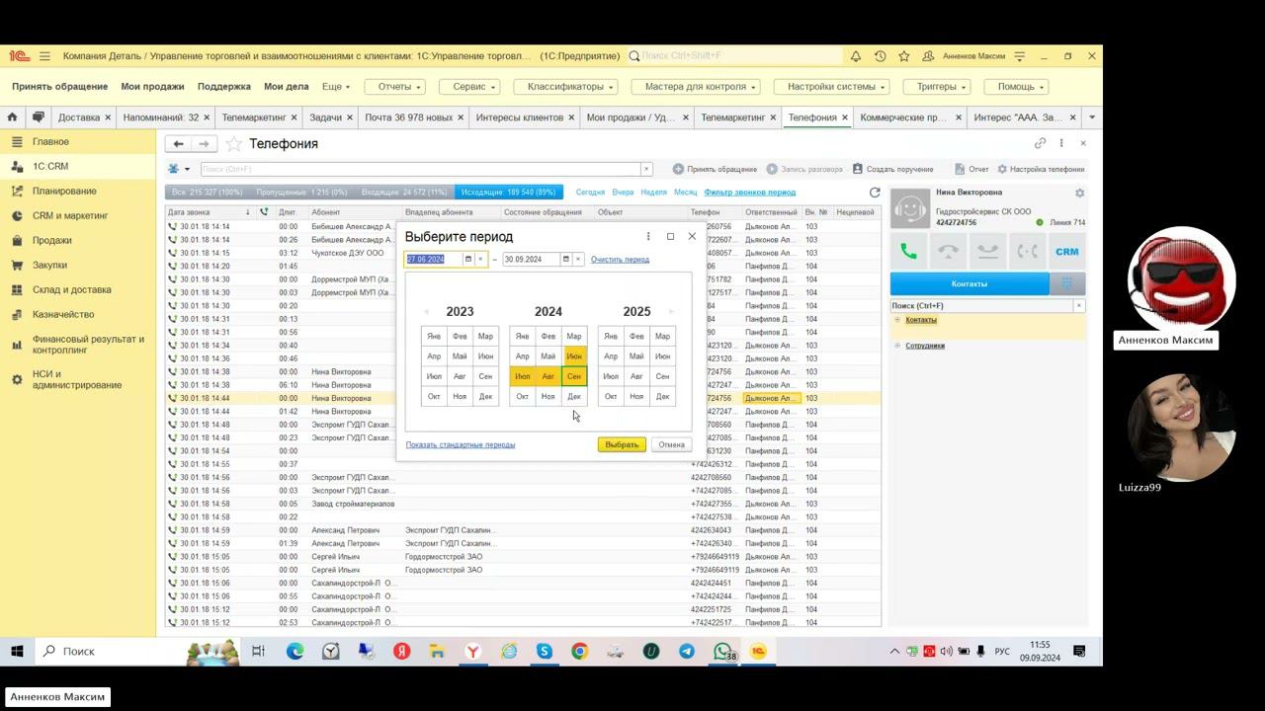This screenshot has width=1265, height=711.
Task: Open calendar for the start date
Action: coord(468,260)
